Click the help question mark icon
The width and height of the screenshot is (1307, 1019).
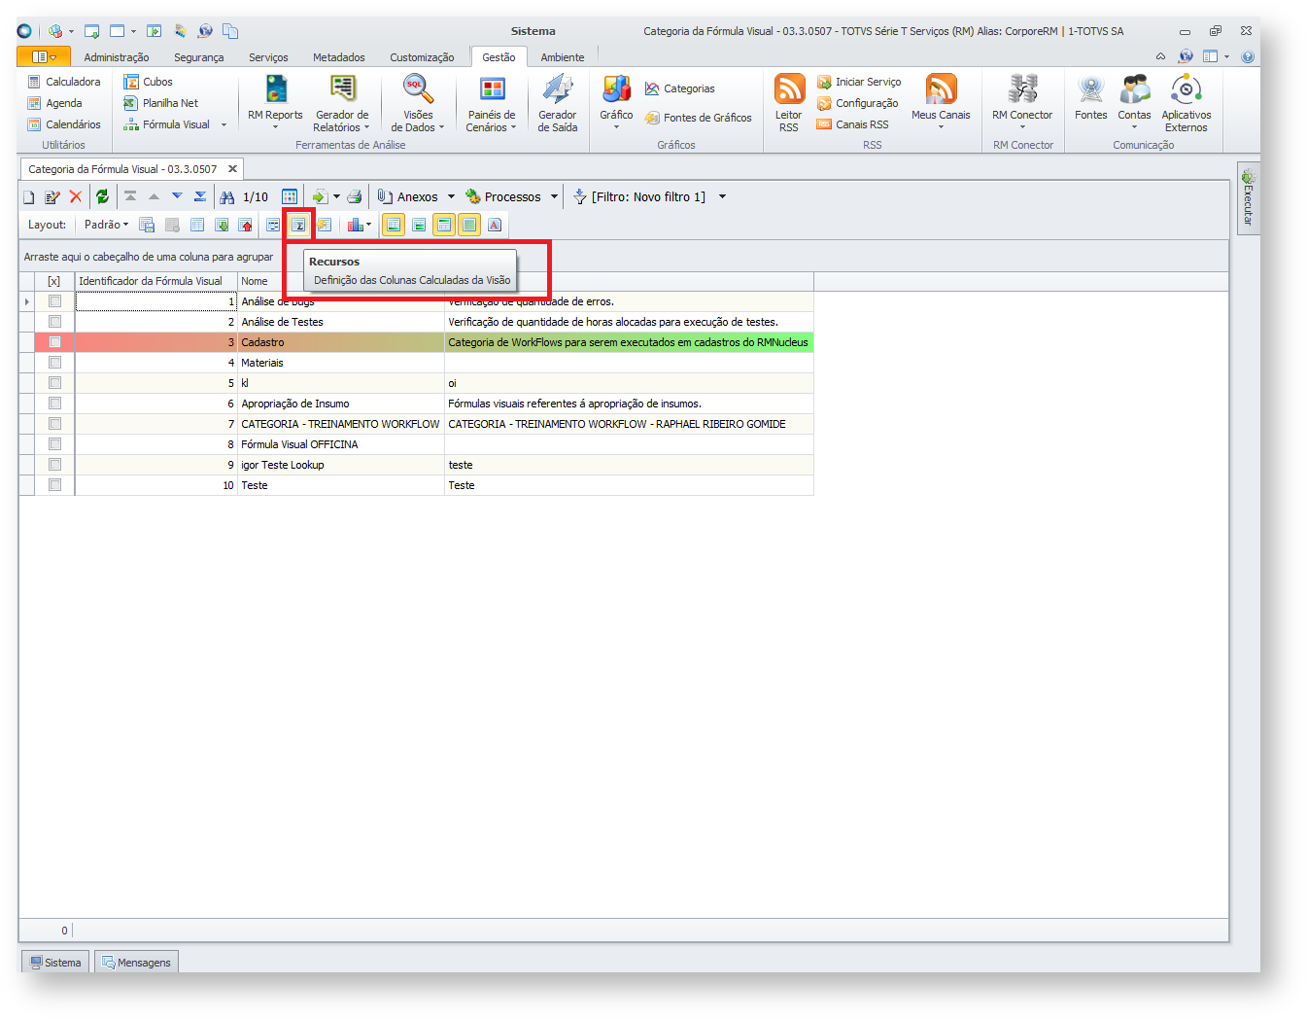(1248, 57)
